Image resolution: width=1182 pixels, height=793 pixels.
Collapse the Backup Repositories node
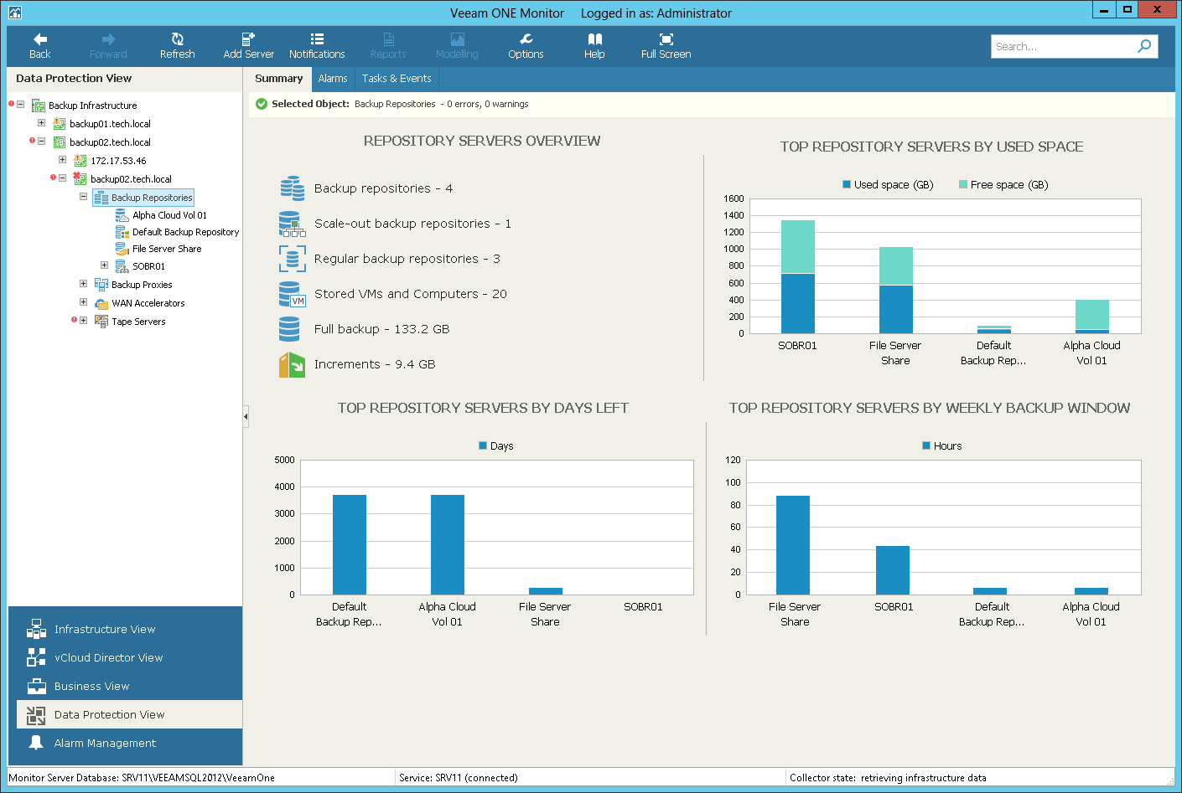coord(83,197)
